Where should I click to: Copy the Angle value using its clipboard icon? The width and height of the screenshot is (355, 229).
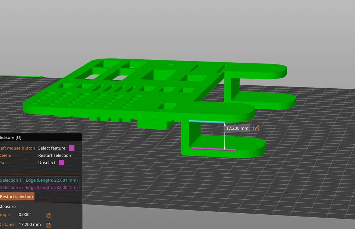(x=49, y=215)
